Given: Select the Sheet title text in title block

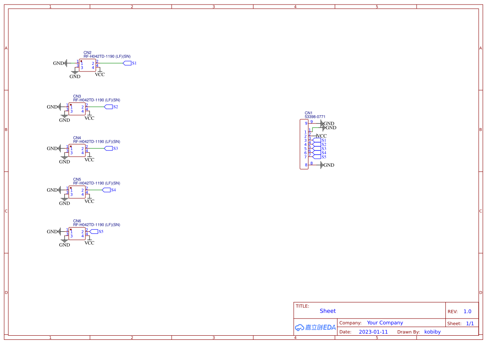Looking at the screenshot, I should (327, 311).
